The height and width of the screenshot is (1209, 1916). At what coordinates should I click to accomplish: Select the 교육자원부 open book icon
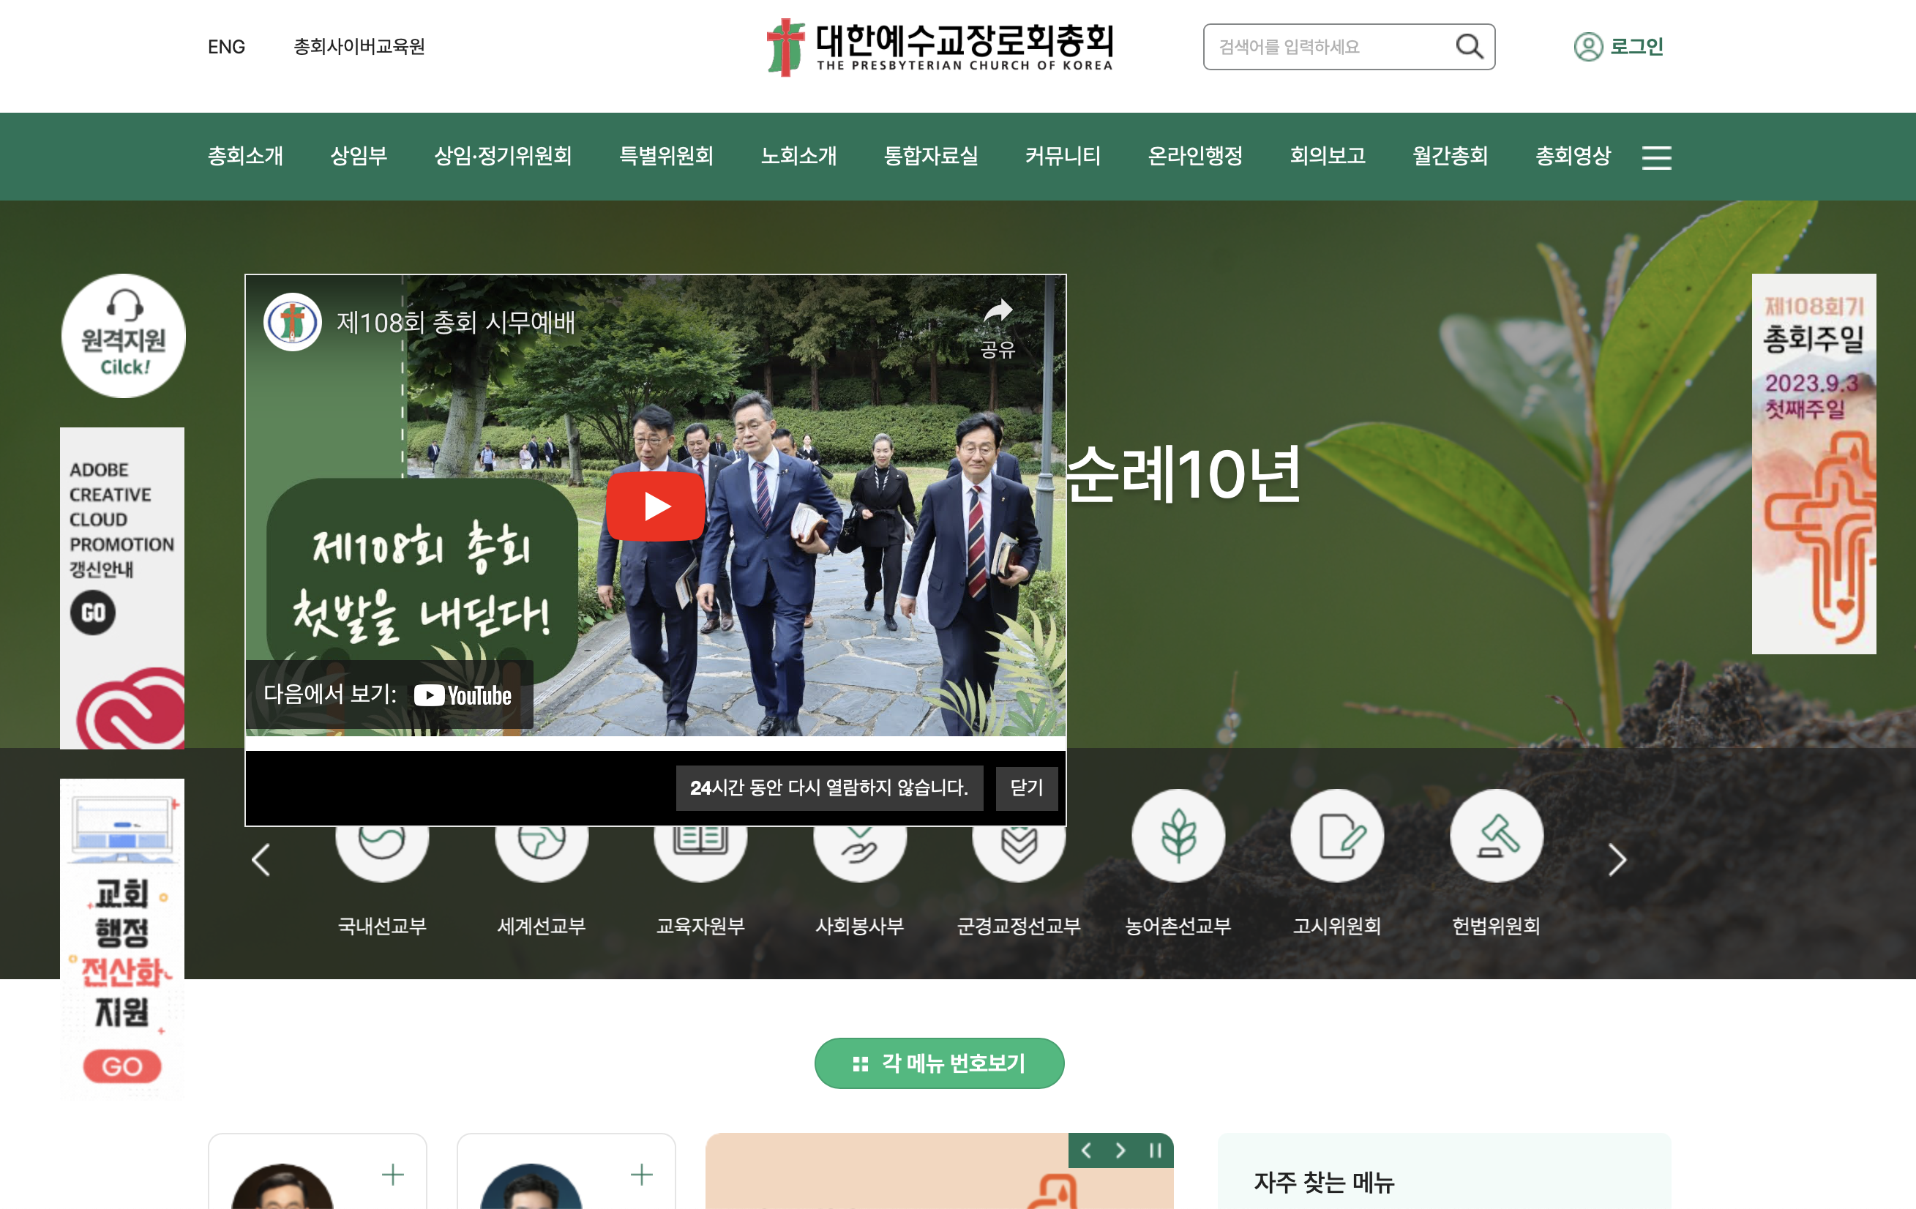[700, 836]
